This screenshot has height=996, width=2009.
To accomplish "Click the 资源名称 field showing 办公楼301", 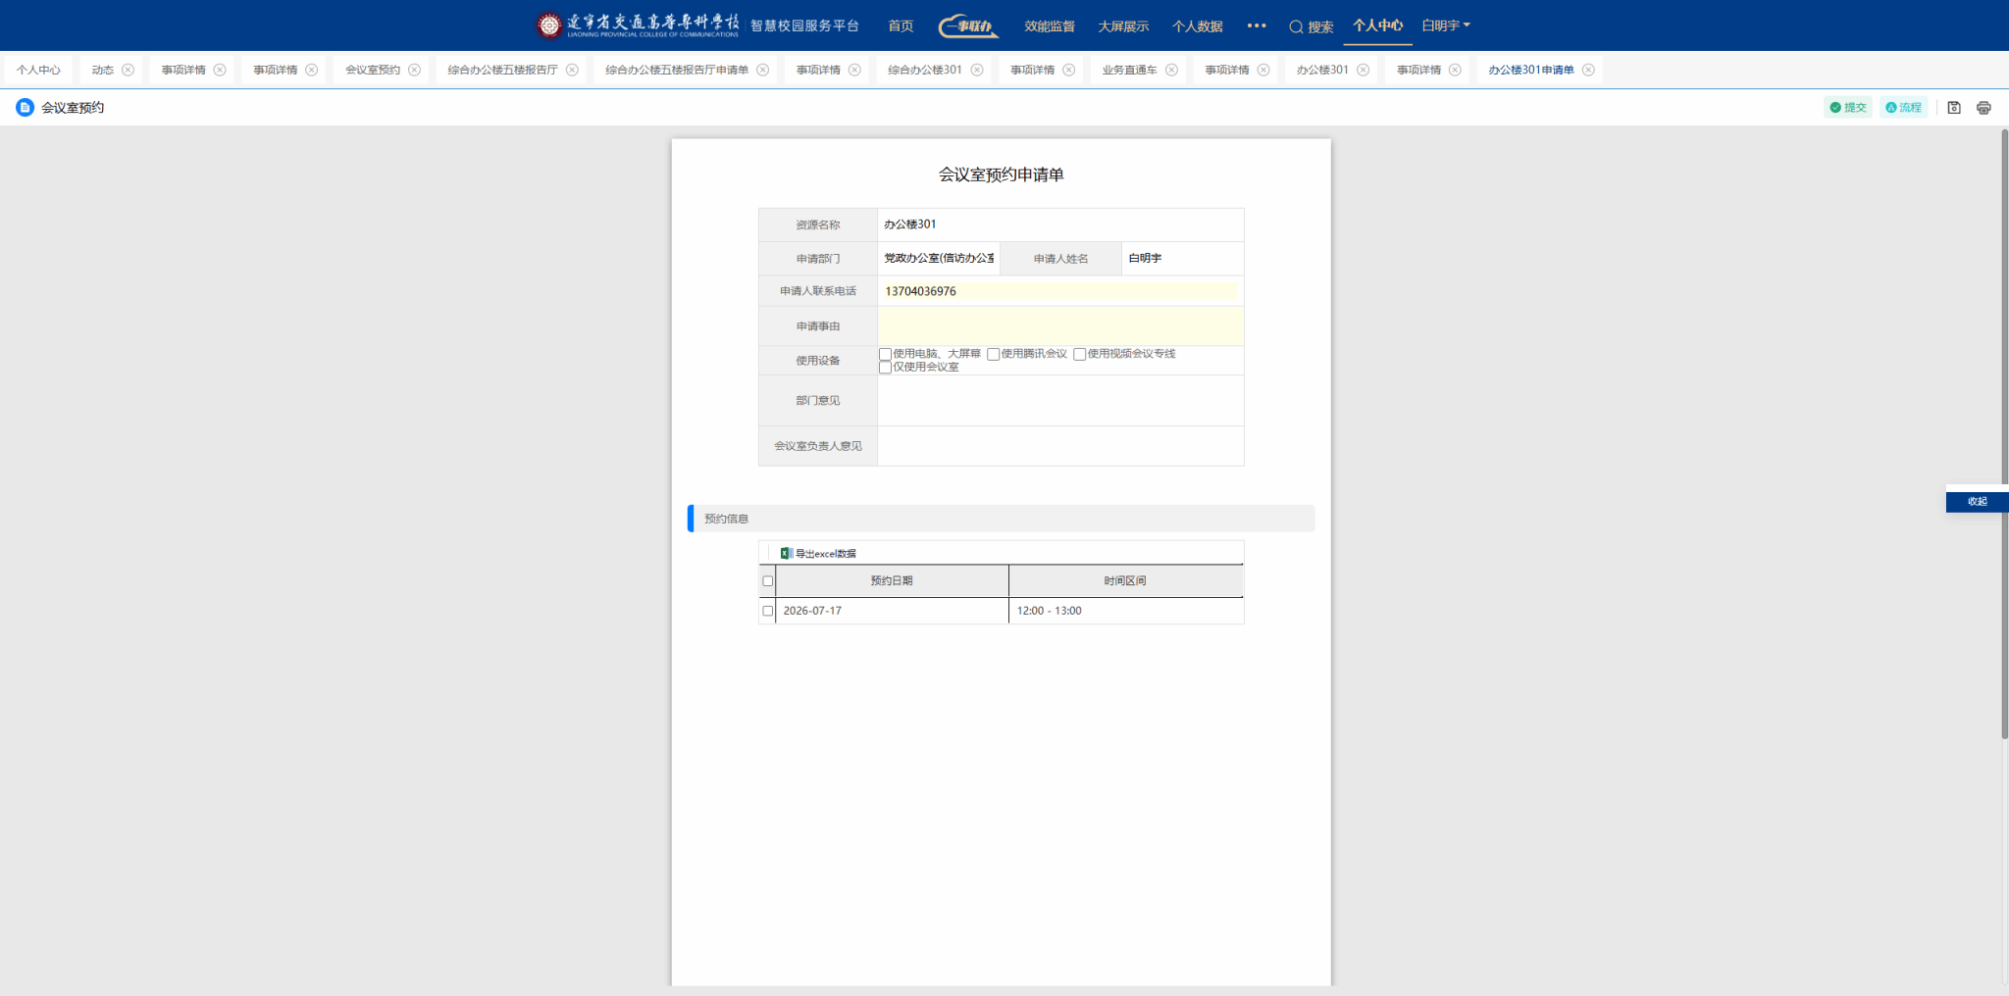I will pos(1060,224).
